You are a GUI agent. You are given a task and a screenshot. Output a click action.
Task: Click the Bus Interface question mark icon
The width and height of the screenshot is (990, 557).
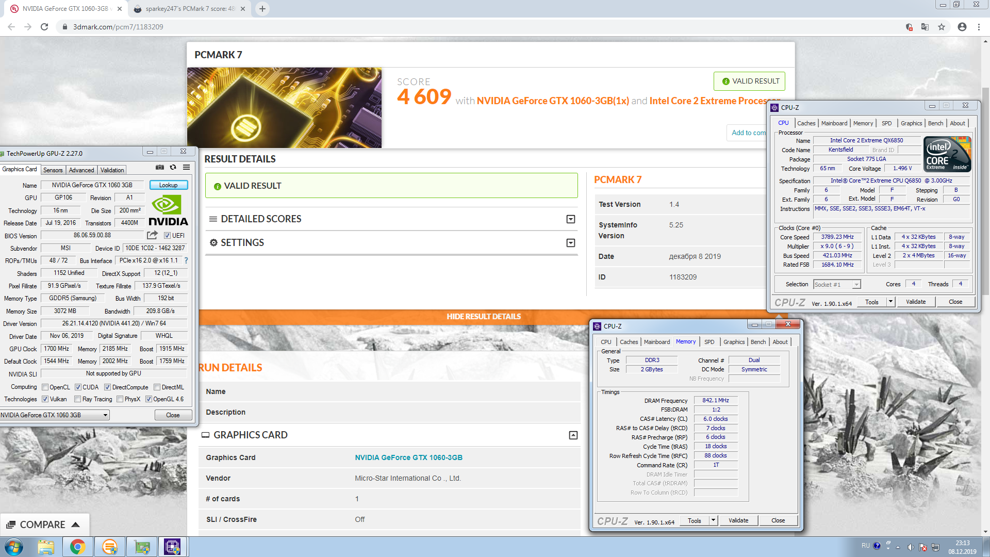point(186,260)
